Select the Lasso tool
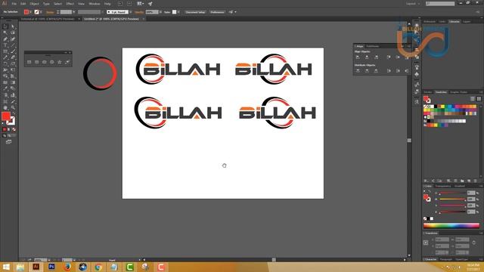The height and width of the screenshot is (272, 484). 13,32
